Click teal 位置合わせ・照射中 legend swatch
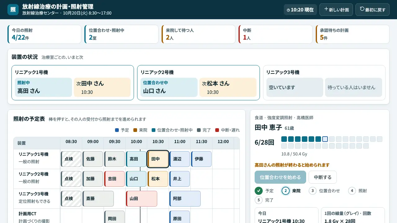The image size is (397, 223). (x=153, y=130)
